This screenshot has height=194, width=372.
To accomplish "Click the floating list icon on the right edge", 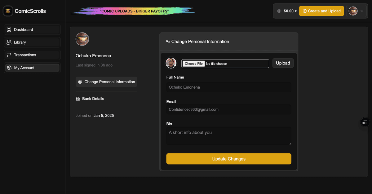I will [365, 122].
